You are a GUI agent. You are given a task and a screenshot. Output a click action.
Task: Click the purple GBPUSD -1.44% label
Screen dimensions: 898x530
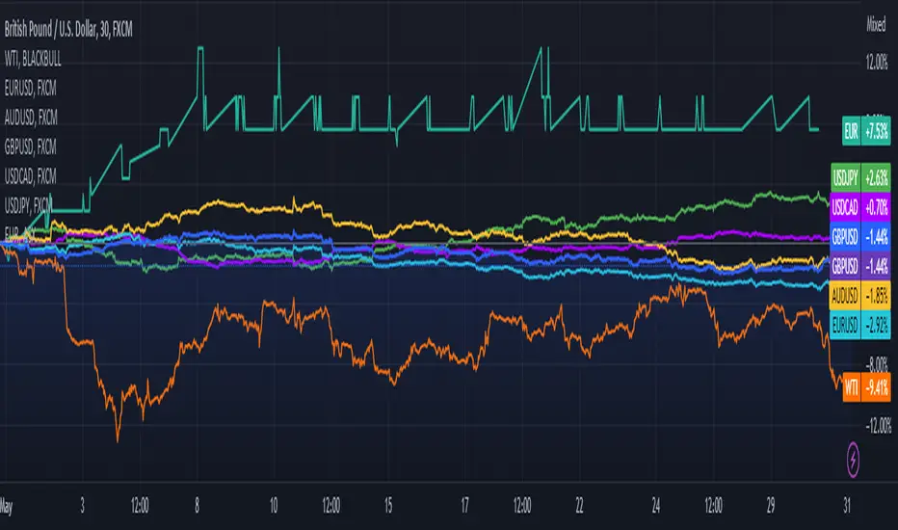pos(860,266)
